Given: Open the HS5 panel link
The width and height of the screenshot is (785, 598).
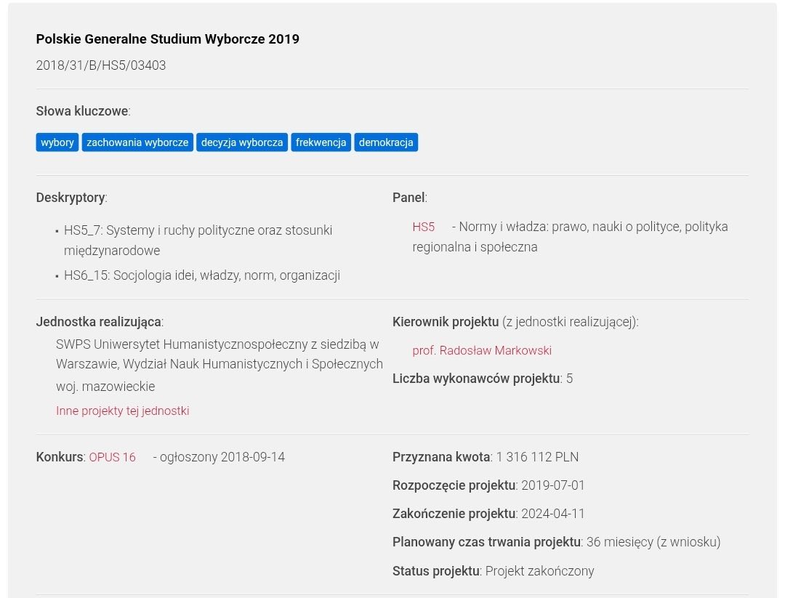Looking at the screenshot, I should click(424, 227).
